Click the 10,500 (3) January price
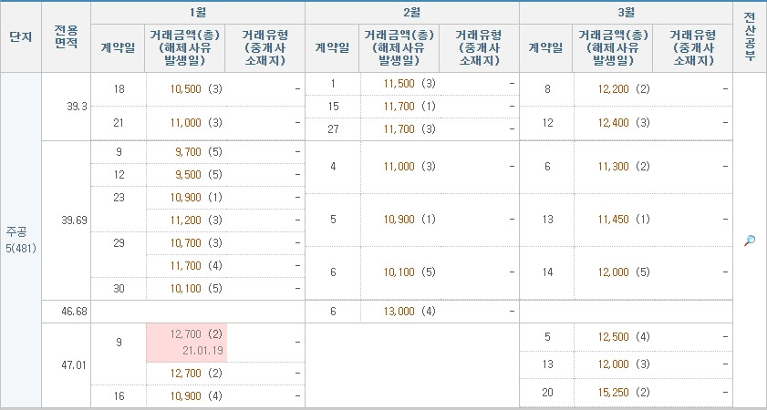 click(196, 89)
